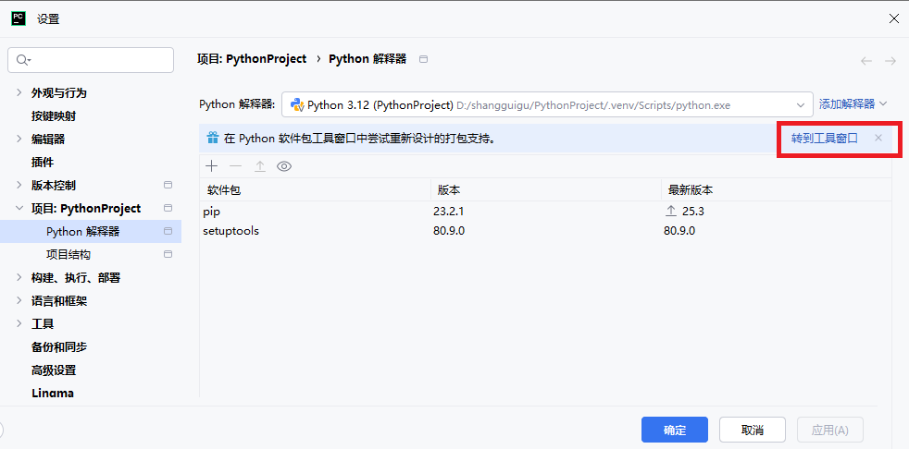Close the 设置 dialog window
This screenshot has height=449, width=909.
[x=894, y=18]
